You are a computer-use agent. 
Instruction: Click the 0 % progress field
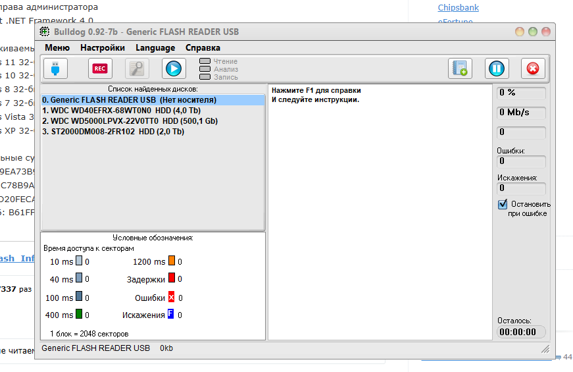521,93
